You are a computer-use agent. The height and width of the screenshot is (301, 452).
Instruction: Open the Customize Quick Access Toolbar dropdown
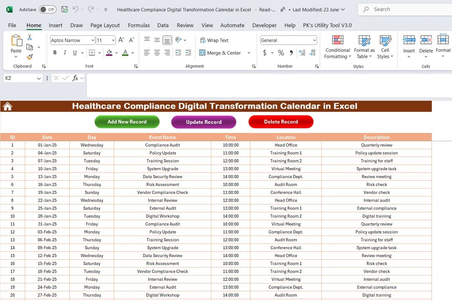tap(106, 10)
